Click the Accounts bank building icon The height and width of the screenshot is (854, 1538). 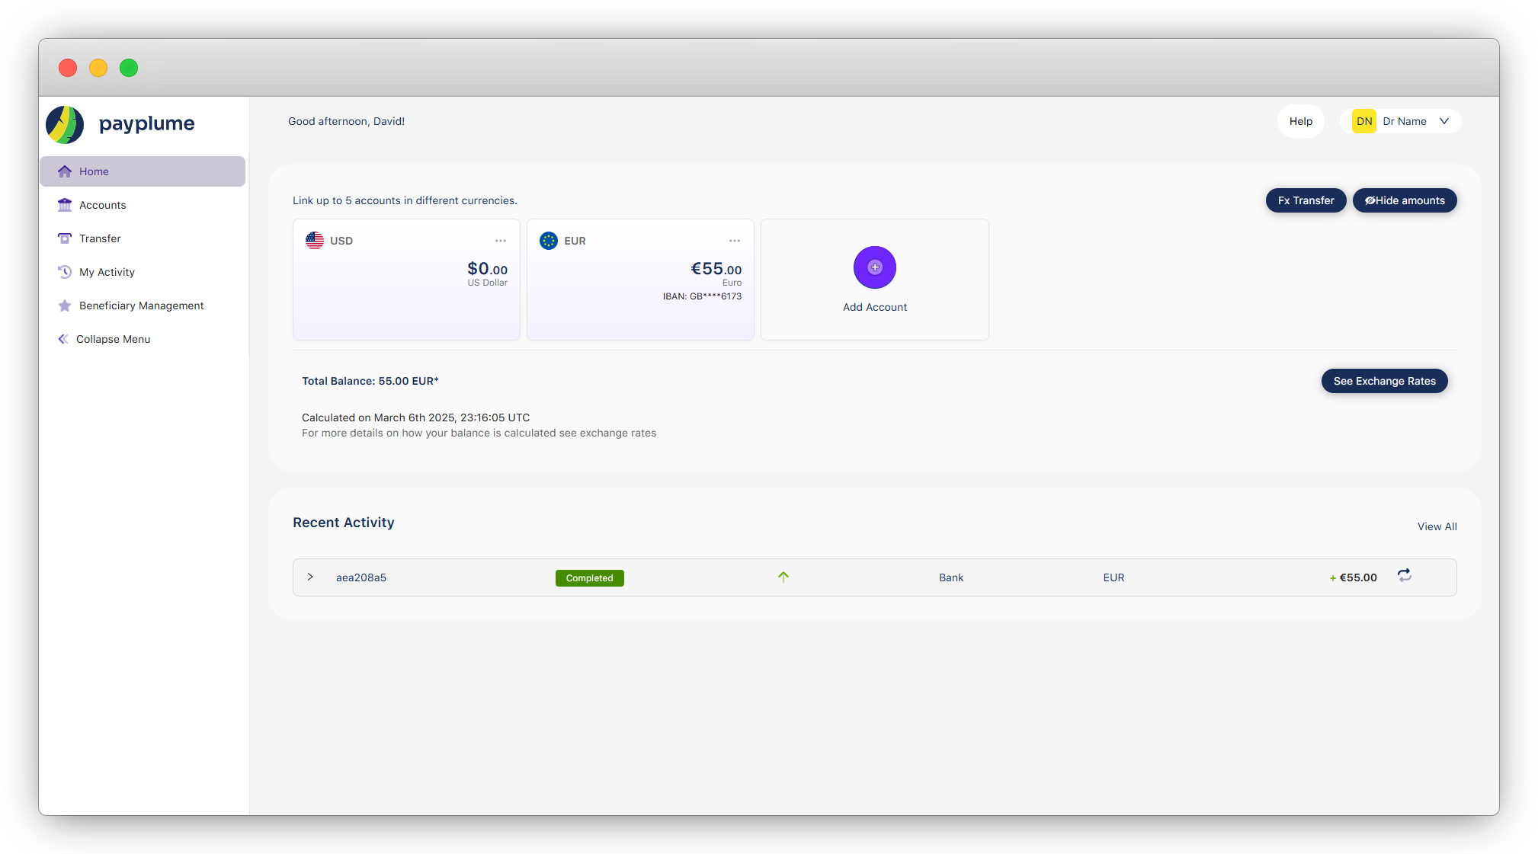tap(65, 205)
